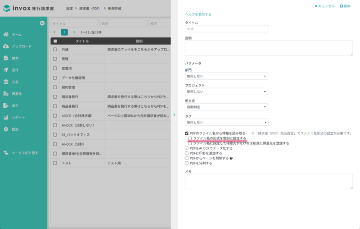Select the AI-OCR（分割しない） row
360x229 pixels.
click(111, 125)
